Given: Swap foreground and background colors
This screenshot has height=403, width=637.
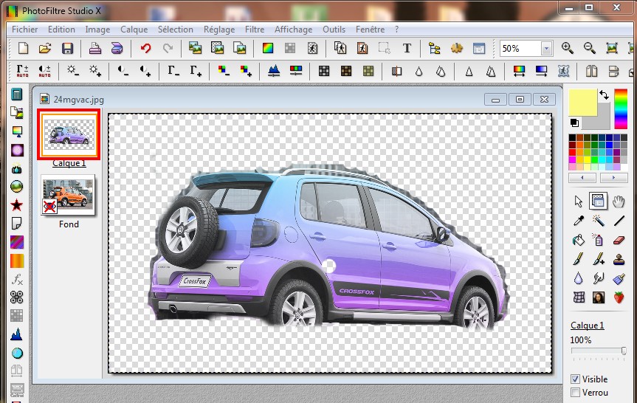Looking at the screenshot, I should (604, 94).
